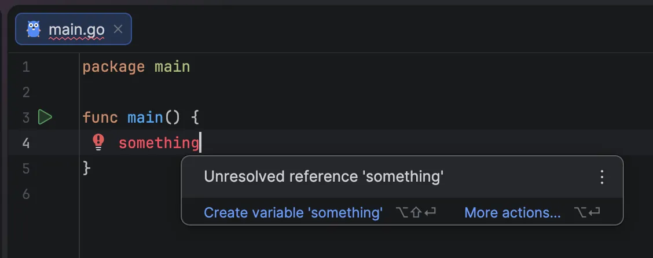The image size is (653, 258).
Task: Run main via the green gutter arrow
Action: pyautogui.click(x=45, y=117)
